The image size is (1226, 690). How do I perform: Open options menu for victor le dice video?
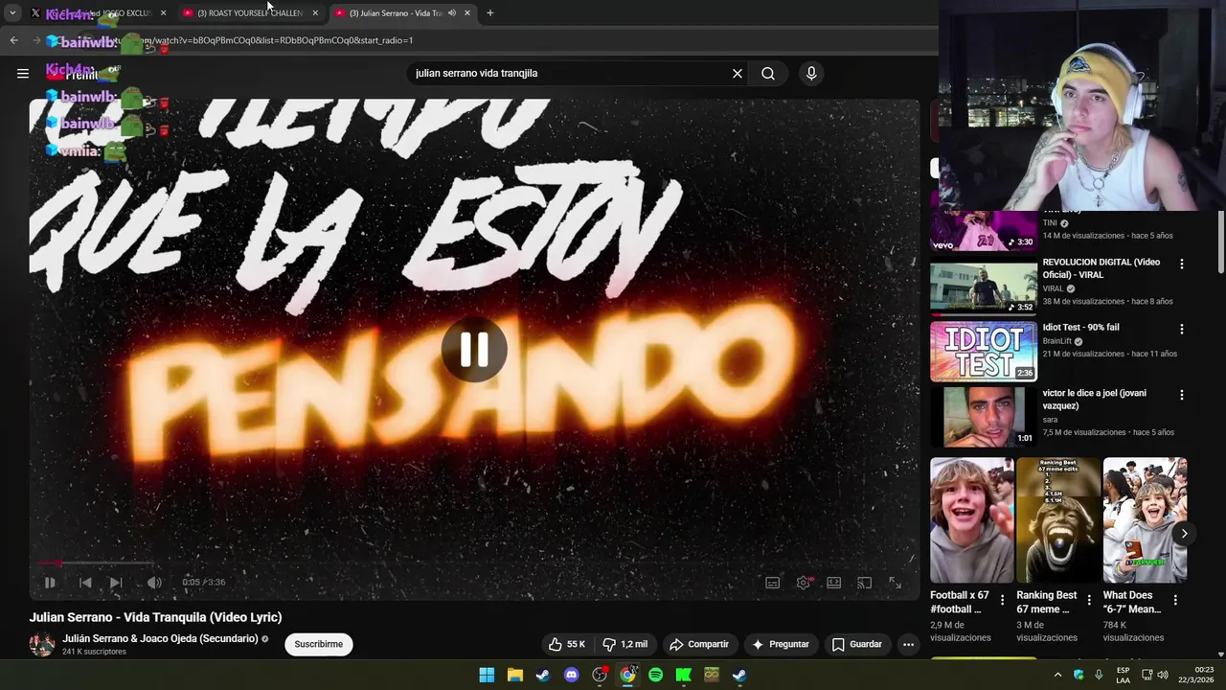pyautogui.click(x=1181, y=395)
